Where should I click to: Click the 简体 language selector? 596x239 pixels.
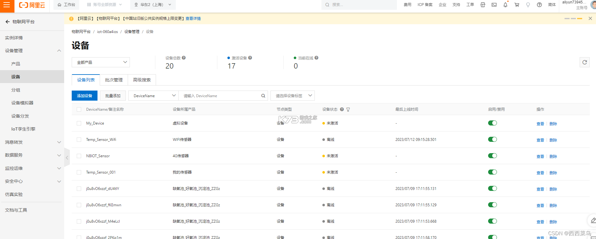[552, 5]
